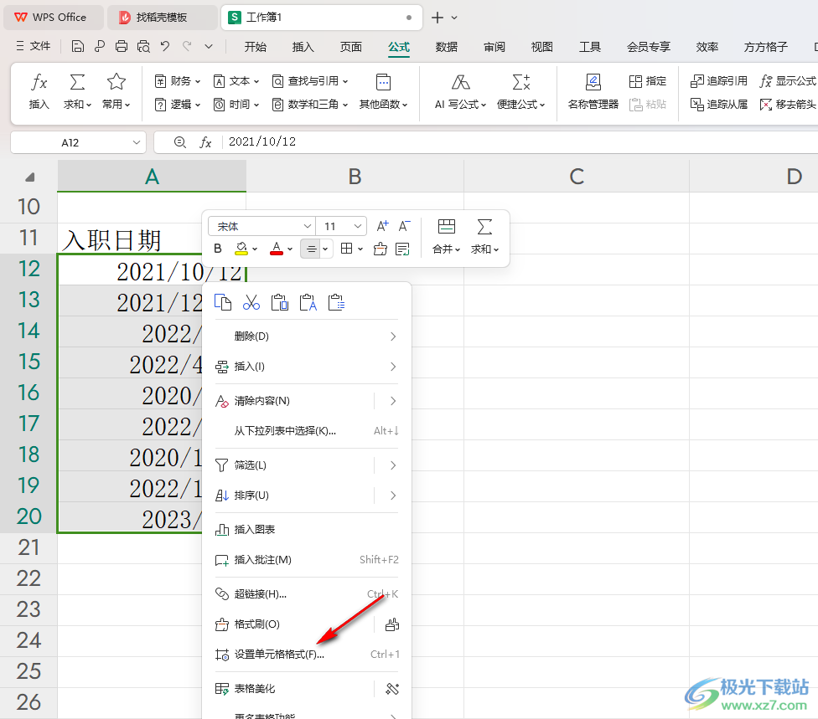Select 表格美化 in context menu
The image size is (818, 719).
(x=307, y=689)
